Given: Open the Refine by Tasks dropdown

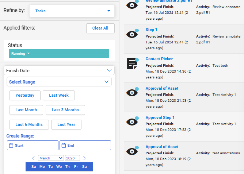Looking at the screenshot, I should pyautogui.click(x=72, y=11).
